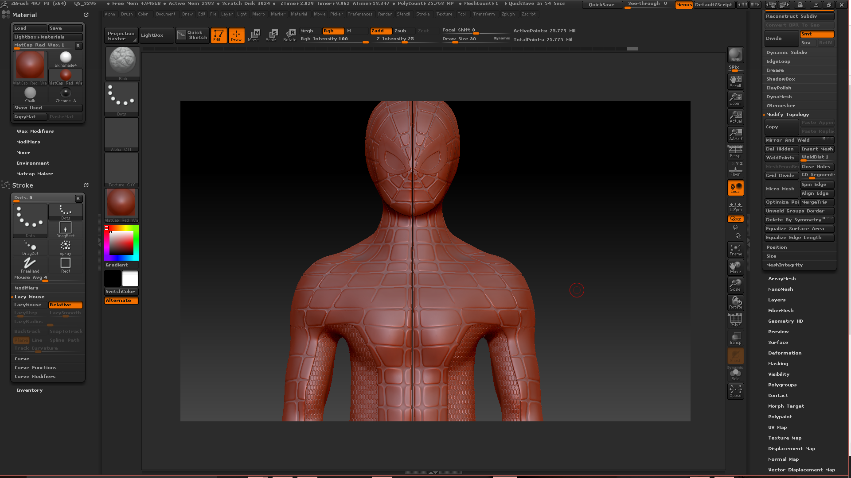Expand the Polygroups subpalette

782,385
